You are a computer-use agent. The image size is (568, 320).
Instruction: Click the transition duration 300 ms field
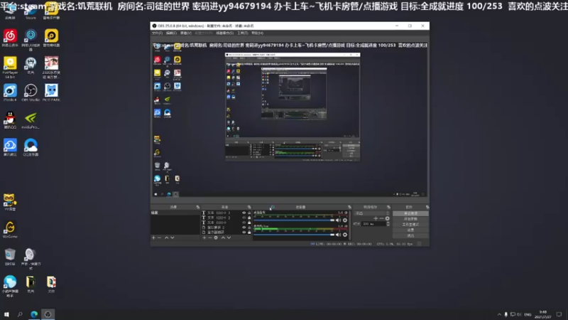(373, 224)
